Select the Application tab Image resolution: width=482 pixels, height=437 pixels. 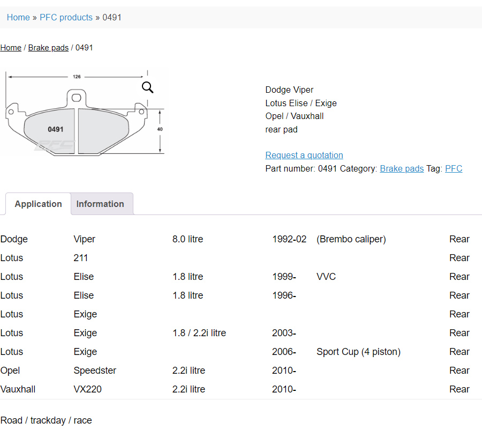click(38, 204)
